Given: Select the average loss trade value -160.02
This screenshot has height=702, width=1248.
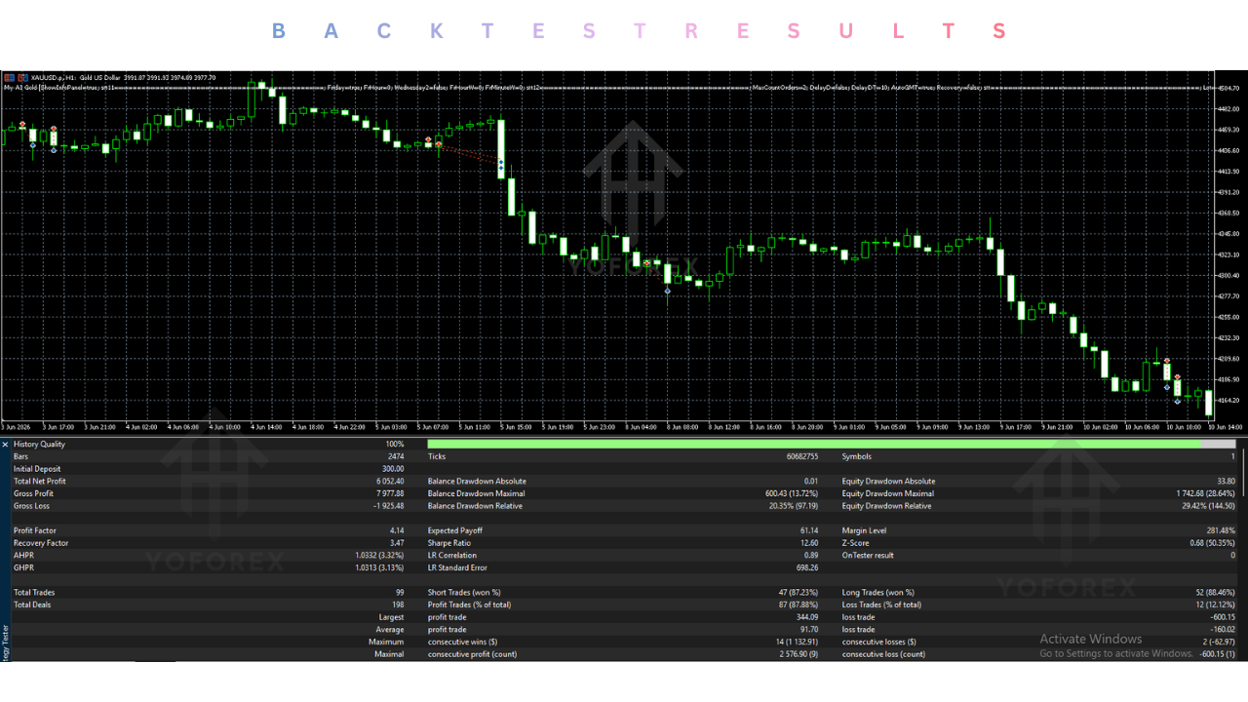Looking at the screenshot, I should (x=1223, y=630).
